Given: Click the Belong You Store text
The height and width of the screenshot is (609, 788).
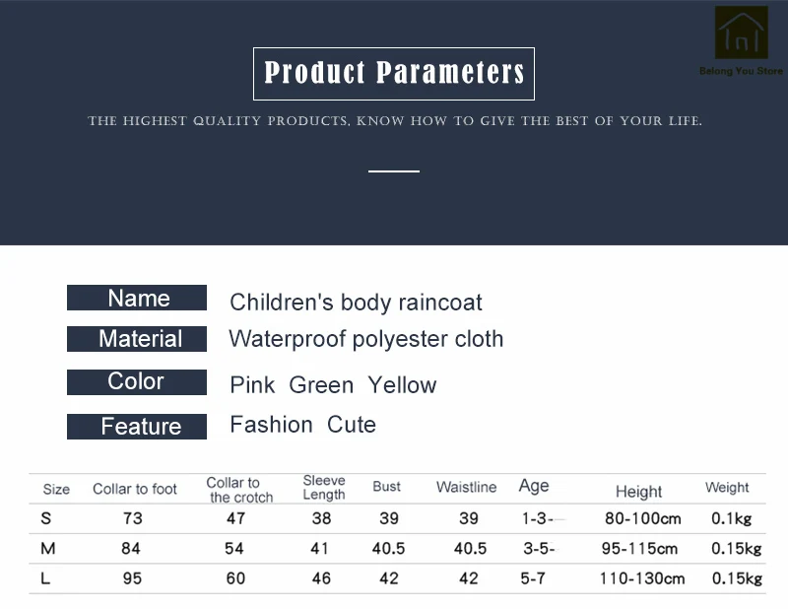Looking at the screenshot, I should (x=741, y=71).
